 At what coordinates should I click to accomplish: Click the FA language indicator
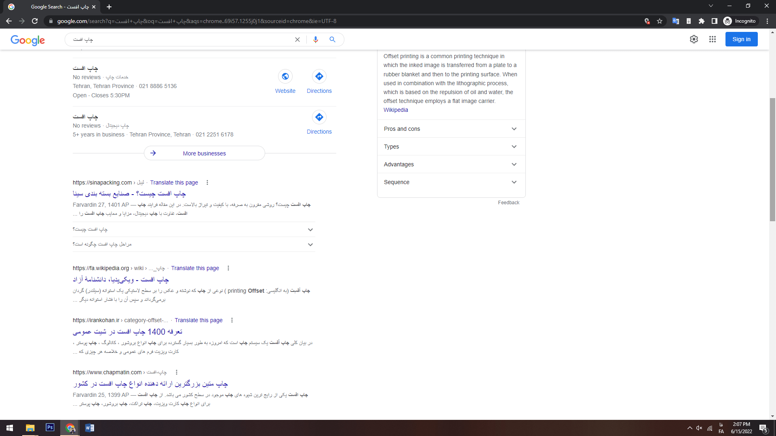point(721,428)
